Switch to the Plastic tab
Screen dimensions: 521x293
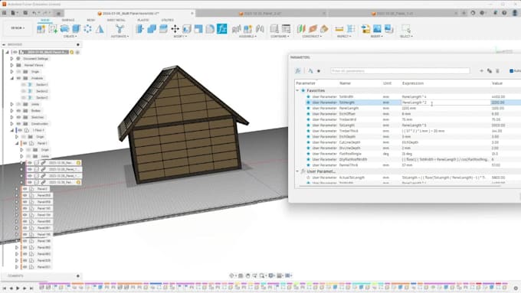pyautogui.click(x=143, y=20)
